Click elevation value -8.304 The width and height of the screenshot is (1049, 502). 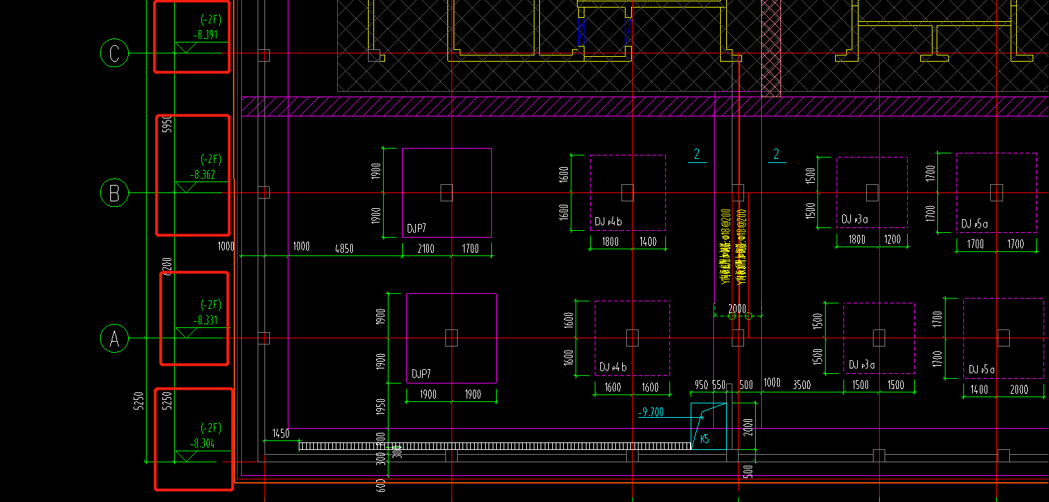(x=201, y=443)
